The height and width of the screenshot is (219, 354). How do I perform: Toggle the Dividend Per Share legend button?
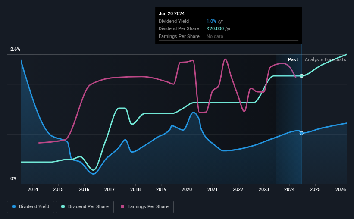point(85,207)
